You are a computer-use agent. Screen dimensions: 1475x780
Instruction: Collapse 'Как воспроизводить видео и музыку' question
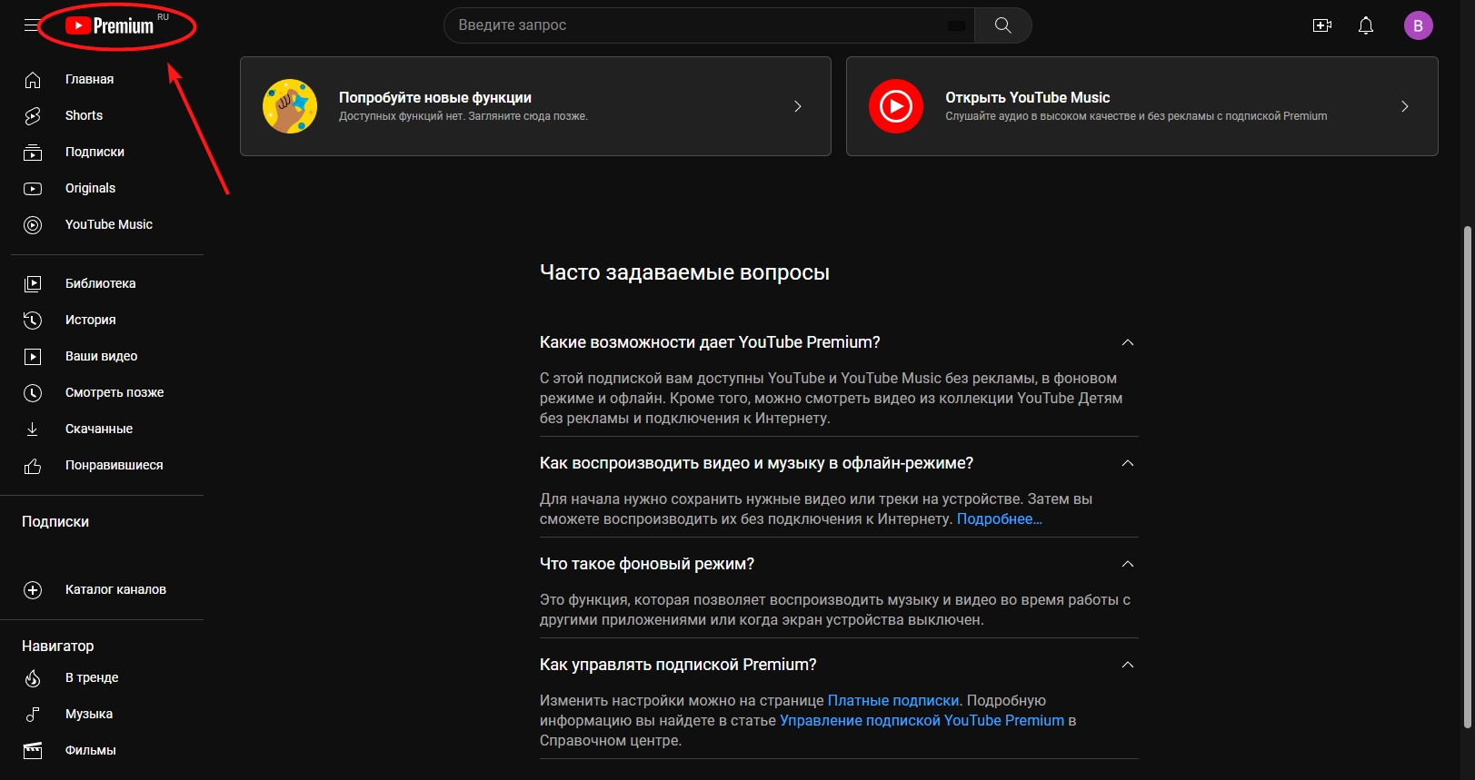click(x=1128, y=463)
